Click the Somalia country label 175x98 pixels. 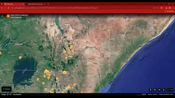(x=152, y=30)
